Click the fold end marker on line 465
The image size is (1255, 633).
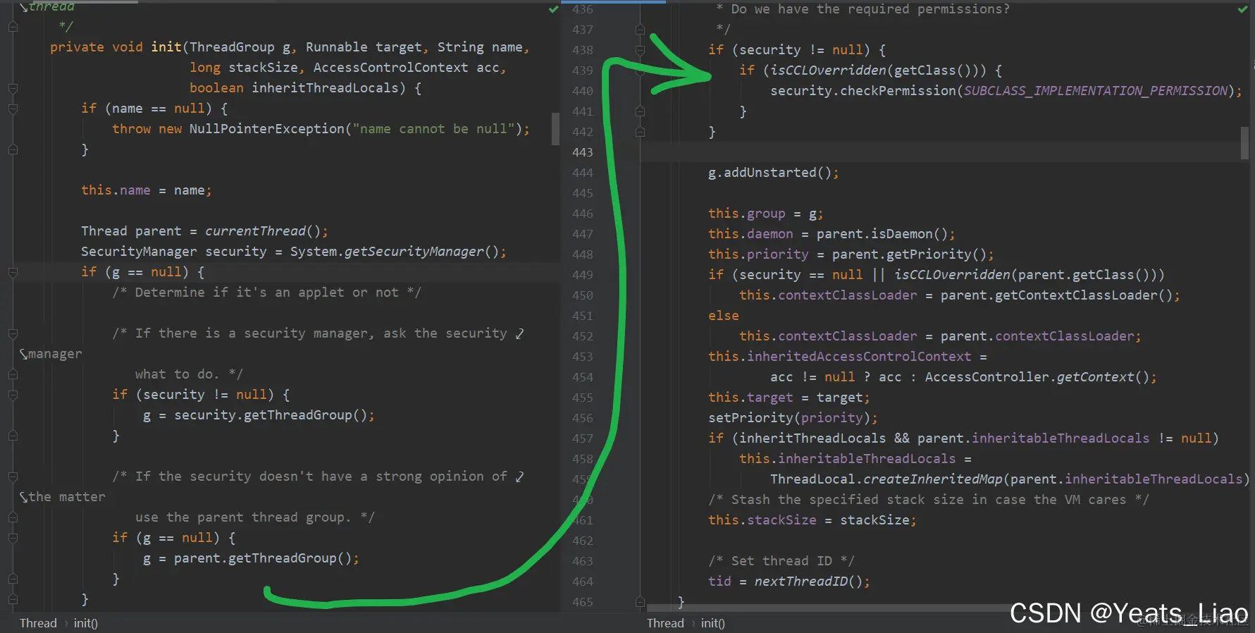pos(640,602)
